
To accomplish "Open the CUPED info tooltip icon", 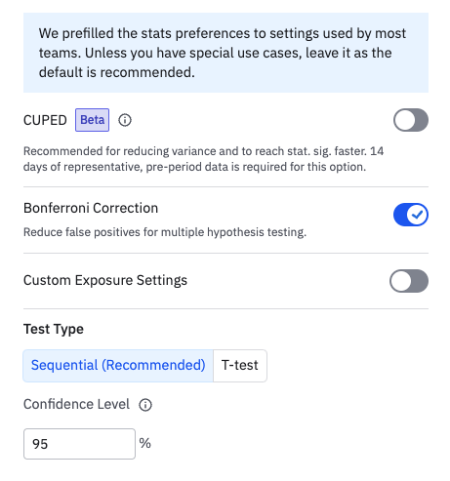I will pyautogui.click(x=125, y=120).
